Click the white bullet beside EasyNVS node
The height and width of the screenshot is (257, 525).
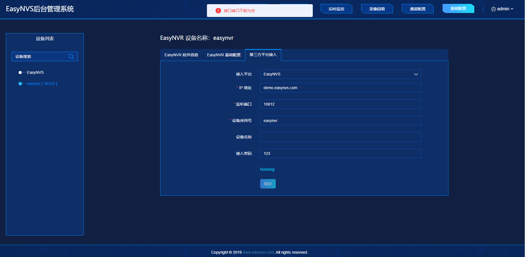(x=20, y=72)
